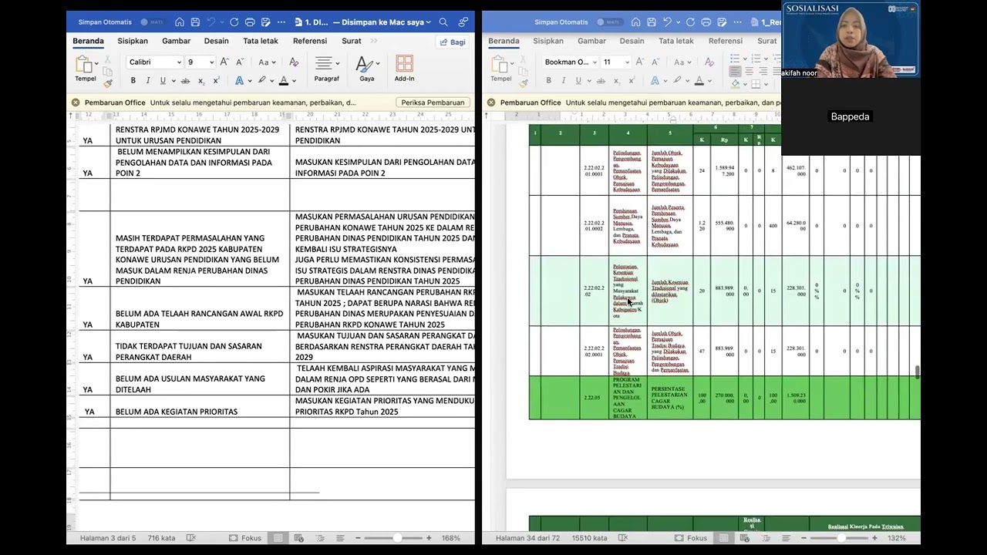The width and height of the screenshot is (987, 555).
Task: Click center align icon in right window
Action: pyautogui.click(x=749, y=72)
